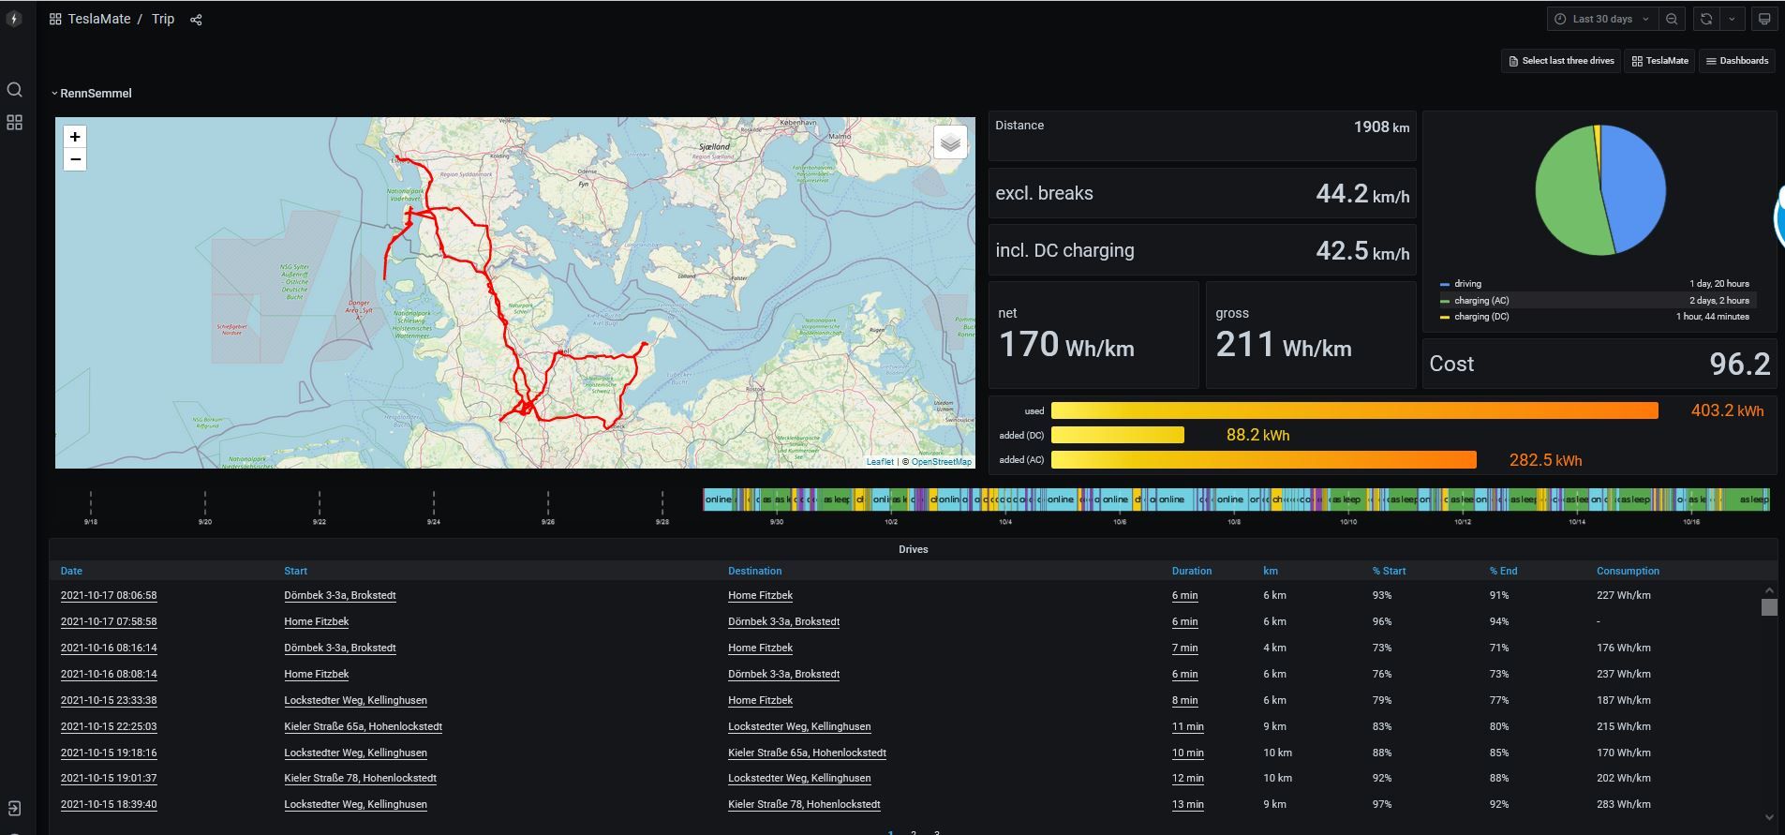
Task: Open refresh interval dropdown arrow
Action: pos(1732,19)
